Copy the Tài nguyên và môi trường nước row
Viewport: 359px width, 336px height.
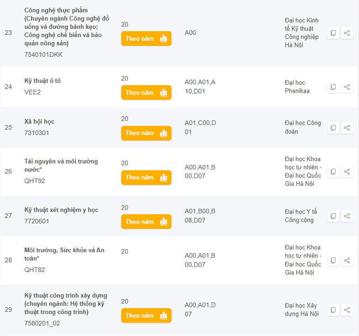pyautogui.click(x=333, y=172)
